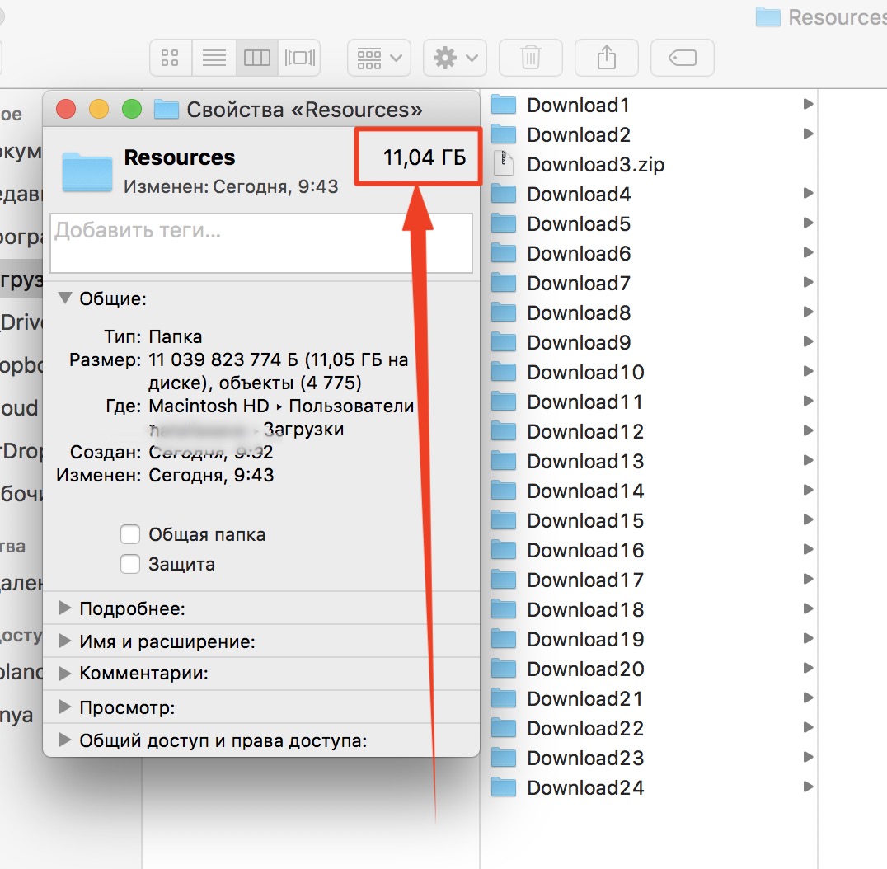Open the gear action menu
The image size is (887, 869).
point(455,58)
